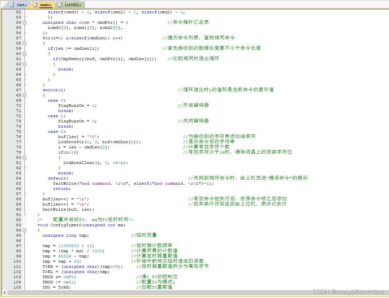Image resolution: width=389 pixels, height=298 pixels.
Task: Click on 'LcdShowStr(0, 0, buf+cmdLen[2]);' line
Action: click(99, 142)
